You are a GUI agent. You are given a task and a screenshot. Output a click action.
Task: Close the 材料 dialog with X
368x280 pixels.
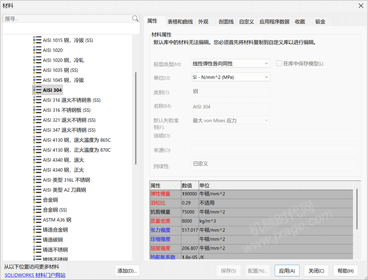tap(361, 6)
